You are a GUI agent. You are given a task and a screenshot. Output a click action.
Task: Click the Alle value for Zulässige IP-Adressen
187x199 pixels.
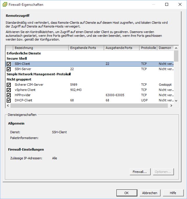55,158
